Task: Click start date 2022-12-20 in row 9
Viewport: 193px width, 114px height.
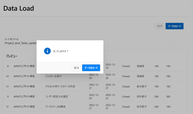Action: click(x=94, y=96)
